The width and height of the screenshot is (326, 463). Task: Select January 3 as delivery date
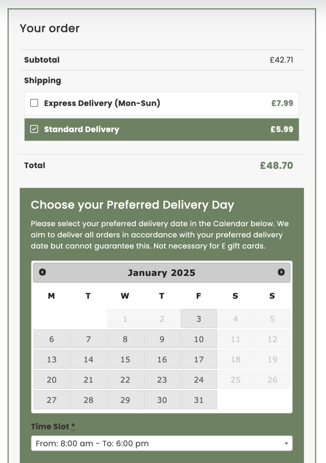click(199, 319)
